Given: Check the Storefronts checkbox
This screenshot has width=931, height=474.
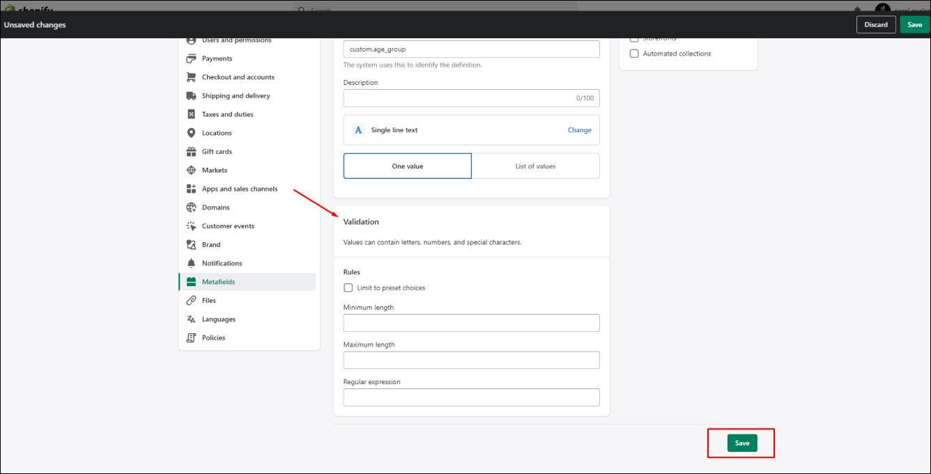Looking at the screenshot, I should 634,38.
